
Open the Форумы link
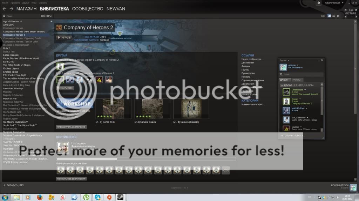tap(246, 66)
